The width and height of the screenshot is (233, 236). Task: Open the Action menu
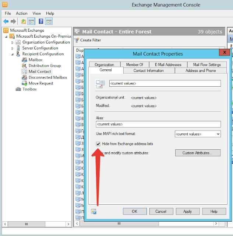point(22,13)
